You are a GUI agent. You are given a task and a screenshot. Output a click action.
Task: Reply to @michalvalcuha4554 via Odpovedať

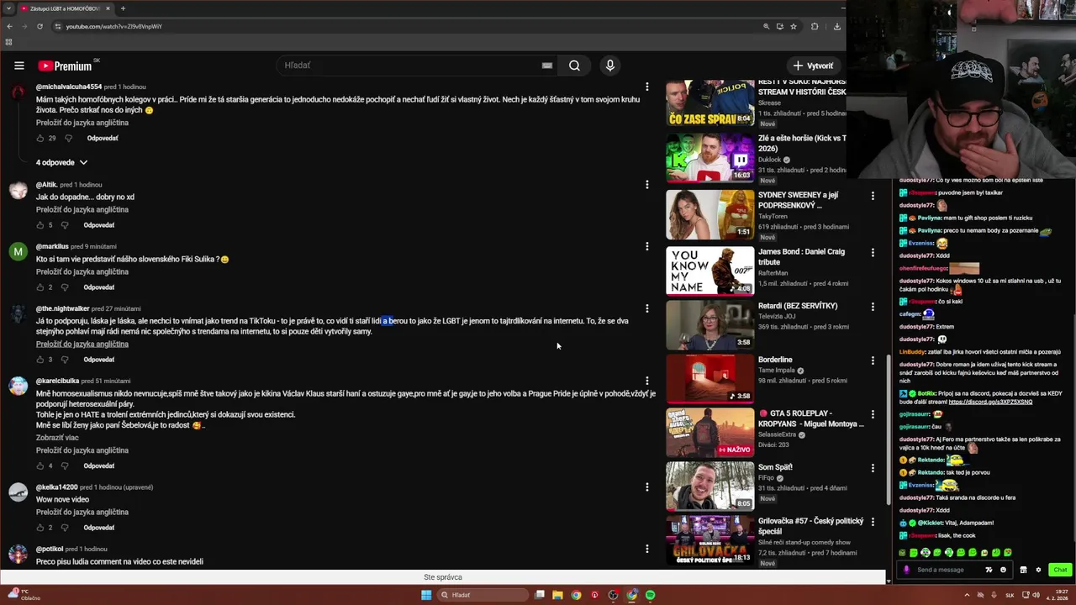[103, 138]
